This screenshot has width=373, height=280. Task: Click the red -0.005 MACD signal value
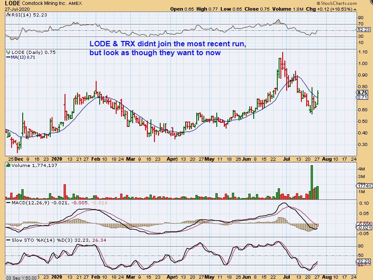[79, 203]
